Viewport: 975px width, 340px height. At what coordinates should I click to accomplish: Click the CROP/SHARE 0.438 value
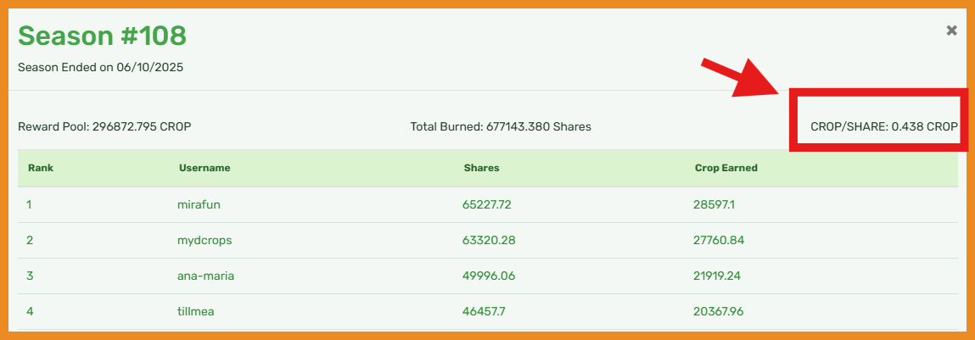(883, 127)
